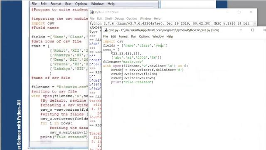
Task: Click the 'csvobj.writerow(fields)' line
Action: (x=134, y=74)
